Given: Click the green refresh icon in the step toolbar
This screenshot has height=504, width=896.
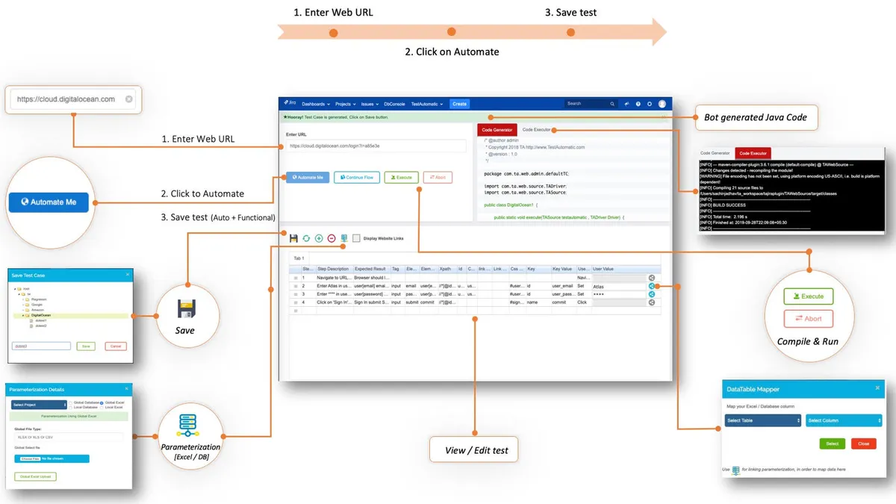Looking at the screenshot, I should tap(306, 238).
